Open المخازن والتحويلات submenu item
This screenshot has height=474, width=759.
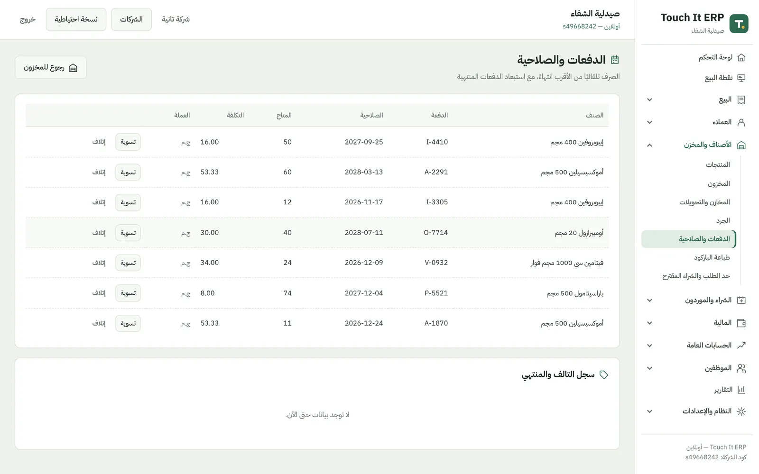click(x=704, y=202)
